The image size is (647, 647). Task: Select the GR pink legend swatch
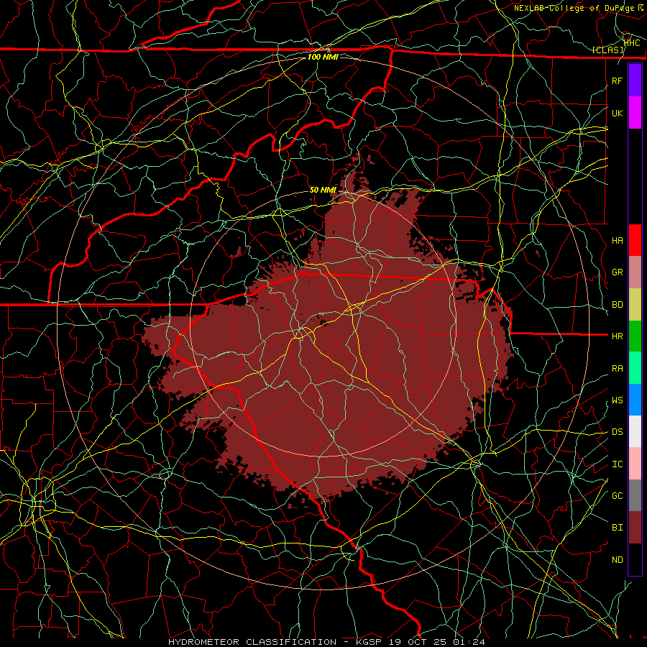635,272
